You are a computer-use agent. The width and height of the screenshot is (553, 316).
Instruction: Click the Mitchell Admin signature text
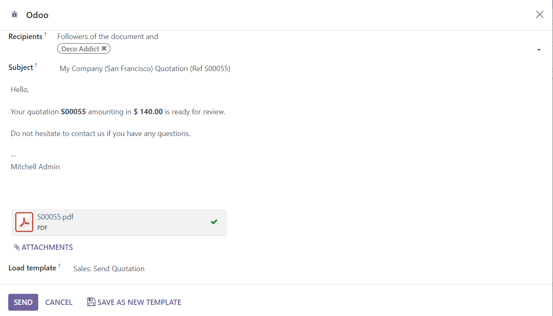[35, 167]
